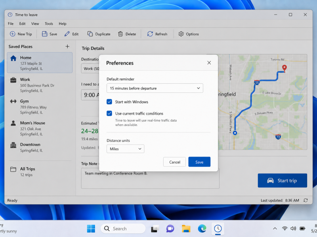The width and height of the screenshot is (317, 237).
Task: Open the Distance units Miles dropdown
Action: 125,149
